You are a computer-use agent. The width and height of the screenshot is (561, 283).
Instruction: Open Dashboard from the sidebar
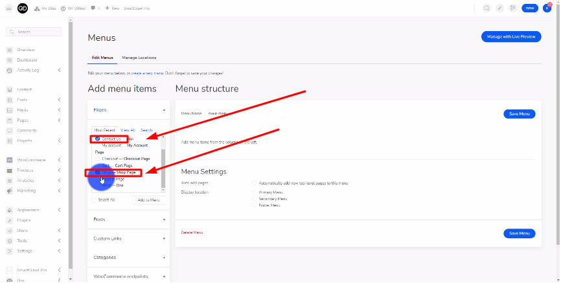coord(27,60)
